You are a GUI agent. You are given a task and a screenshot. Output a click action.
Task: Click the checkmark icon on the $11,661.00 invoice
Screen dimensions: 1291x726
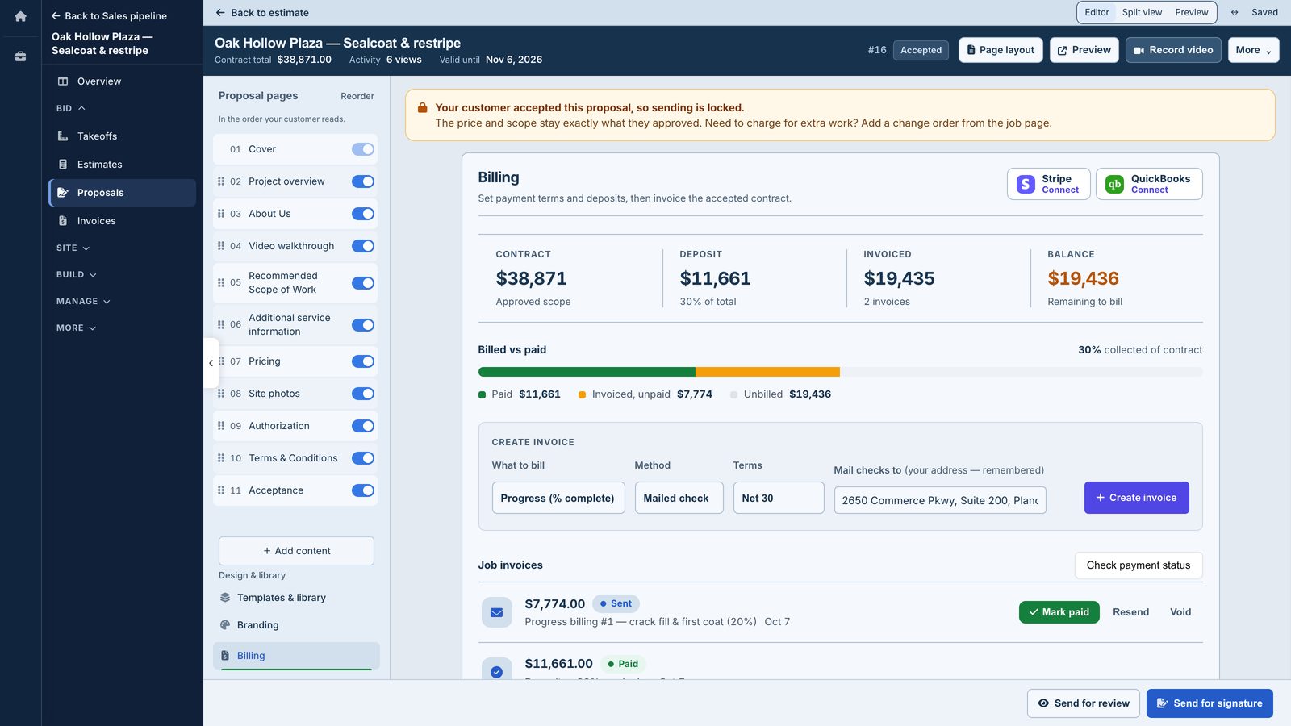point(497,671)
